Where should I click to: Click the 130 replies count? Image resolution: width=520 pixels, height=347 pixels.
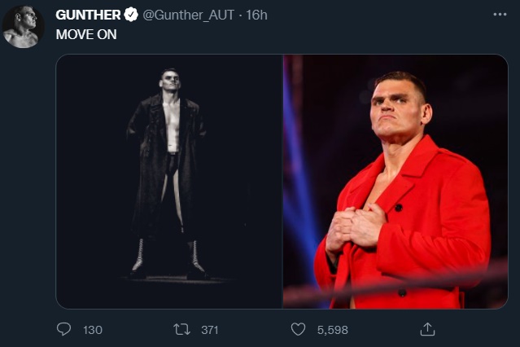point(93,329)
